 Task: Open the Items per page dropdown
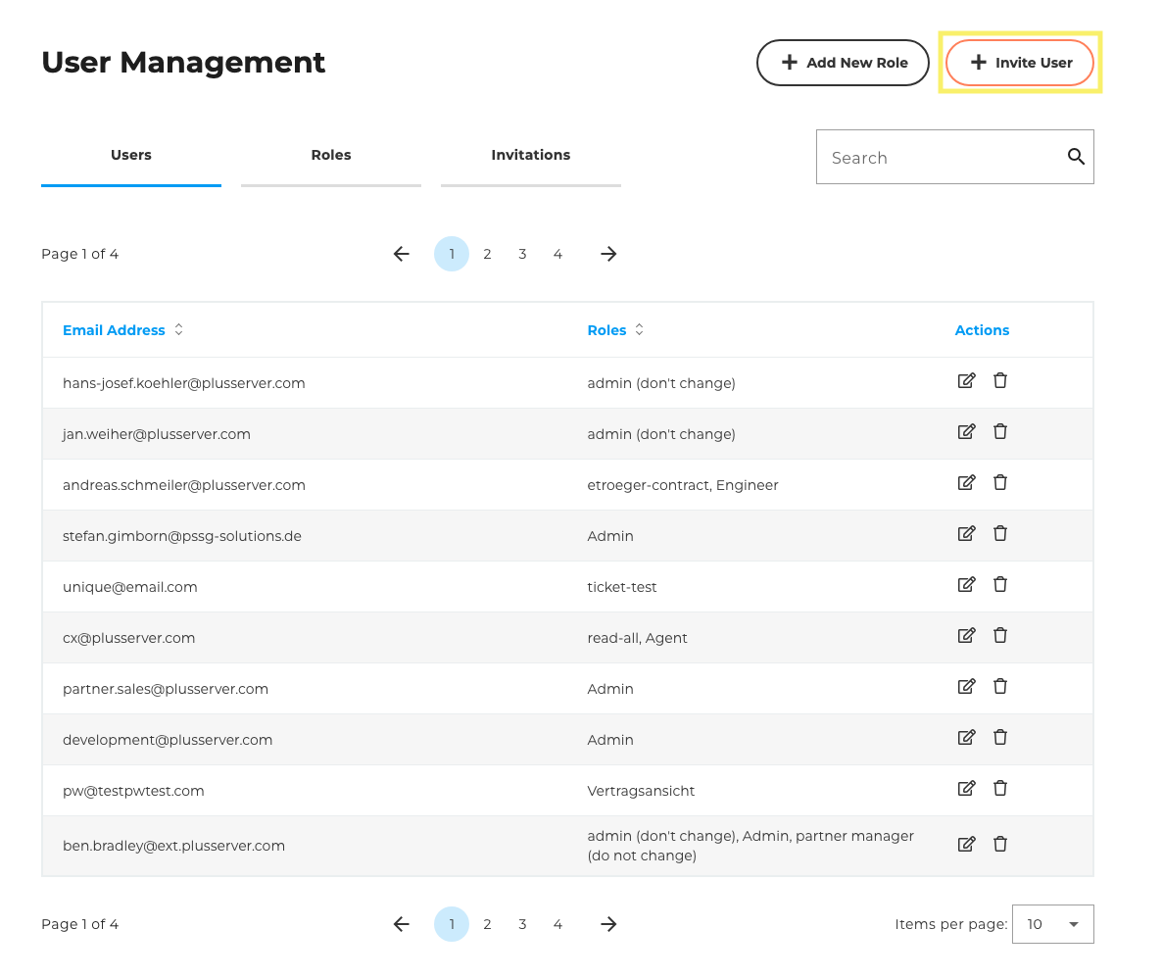(x=1052, y=923)
